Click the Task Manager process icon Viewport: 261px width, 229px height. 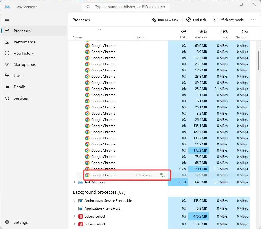coord(81,182)
